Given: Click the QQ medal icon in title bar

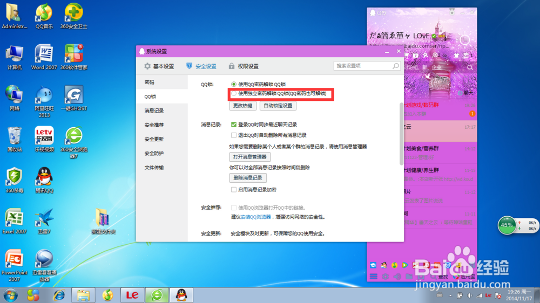Looking at the screenshot, I should tap(452, 12).
